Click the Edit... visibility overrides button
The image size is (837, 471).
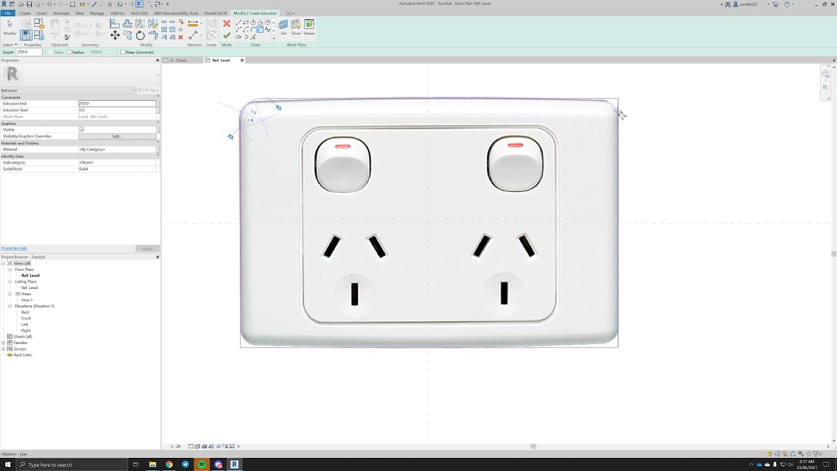(x=116, y=136)
